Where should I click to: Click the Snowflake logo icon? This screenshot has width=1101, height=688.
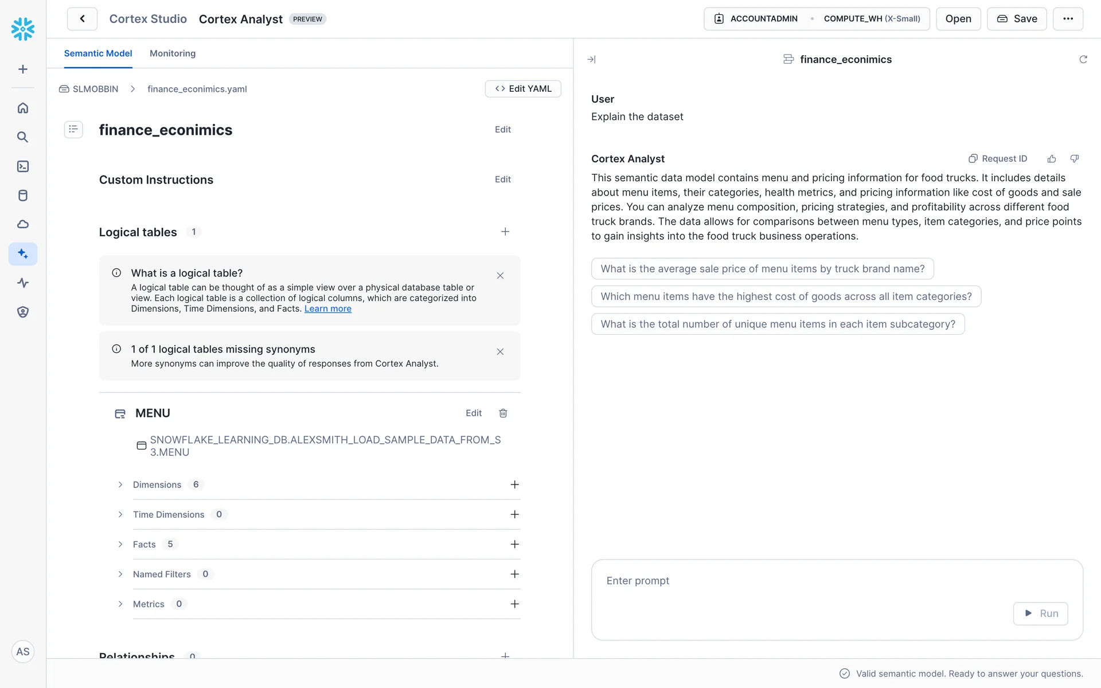tap(23, 29)
